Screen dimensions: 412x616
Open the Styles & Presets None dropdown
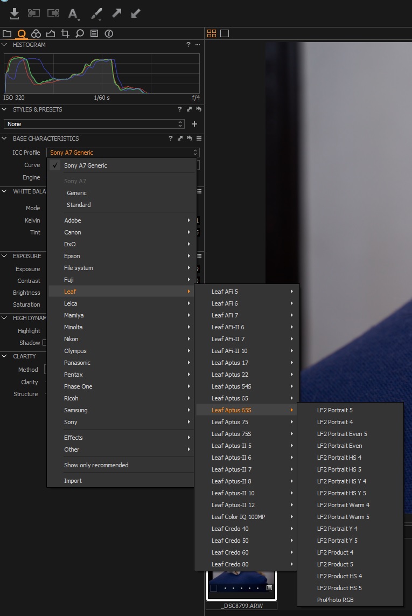tap(94, 124)
